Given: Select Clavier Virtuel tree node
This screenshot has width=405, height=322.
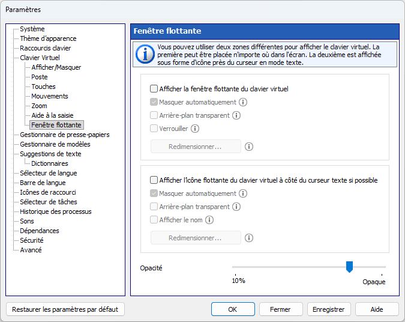Looking at the screenshot, I should [40, 58].
